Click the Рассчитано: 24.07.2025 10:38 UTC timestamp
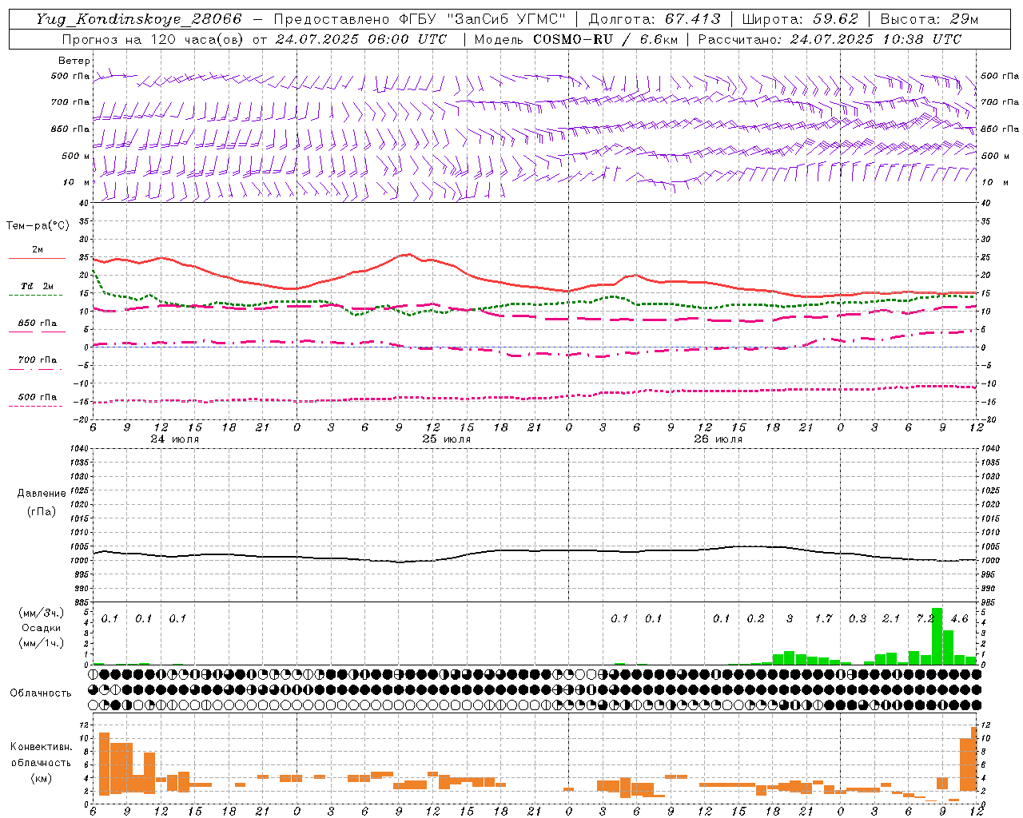Viewport: 1023px width, 818px height. pyautogui.click(x=830, y=39)
